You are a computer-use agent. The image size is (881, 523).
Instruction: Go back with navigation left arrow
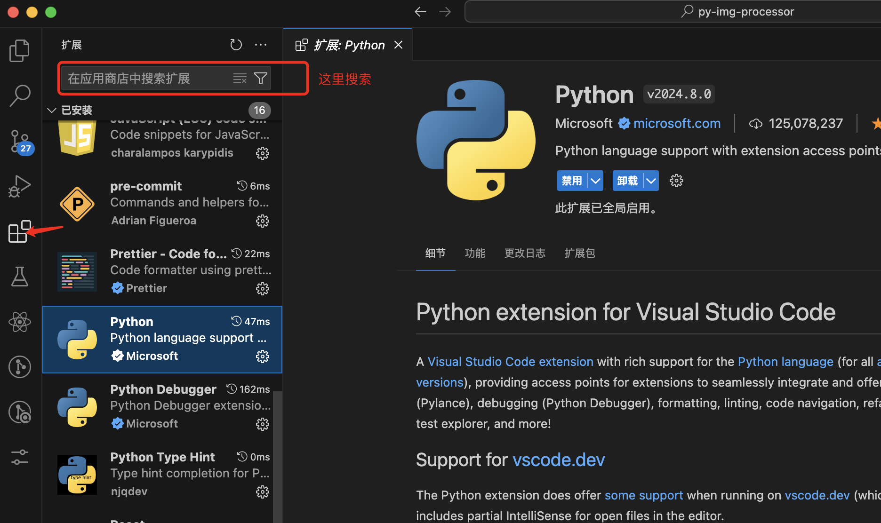(420, 12)
